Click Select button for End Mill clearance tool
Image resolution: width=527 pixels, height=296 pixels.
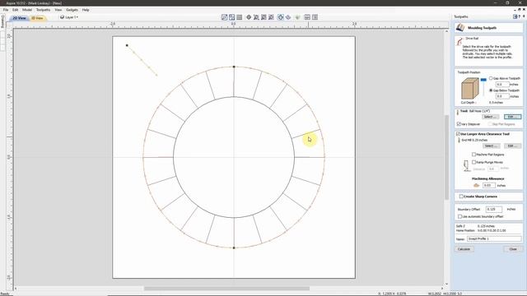[x=491, y=146]
